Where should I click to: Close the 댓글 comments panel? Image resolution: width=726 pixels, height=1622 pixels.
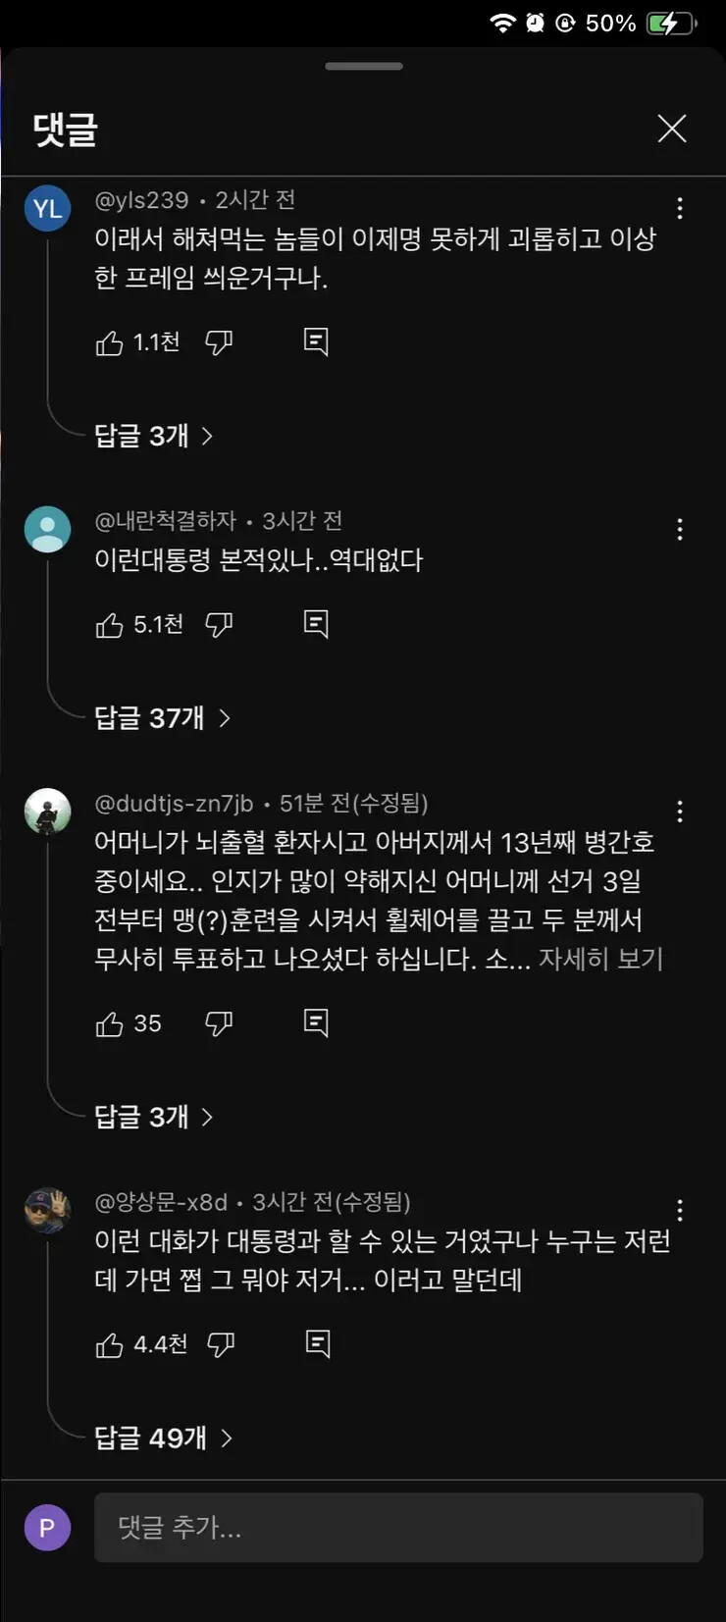[672, 129]
